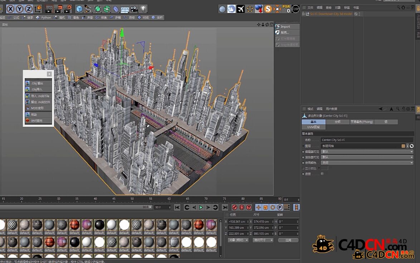Click the layer picker arrow-cursor icon
Image resolution: width=420 pixels, height=263 pixels.
point(411,146)
